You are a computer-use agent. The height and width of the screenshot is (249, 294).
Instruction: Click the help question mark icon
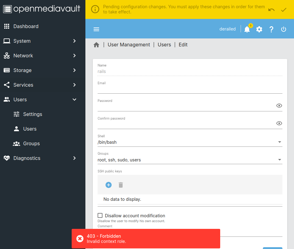point(271,29)
